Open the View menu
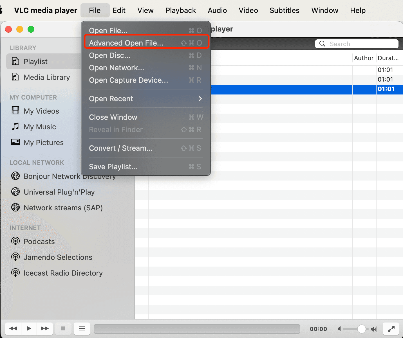403x338 pixels. click(145, 10)
